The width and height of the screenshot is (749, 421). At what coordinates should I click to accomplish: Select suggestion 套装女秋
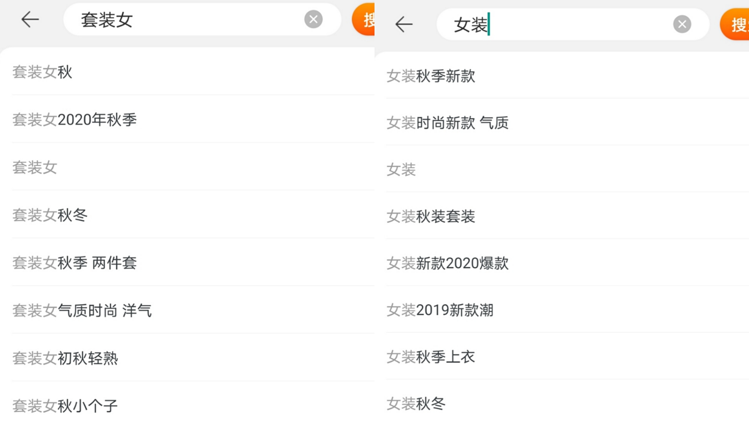[42, 72]
